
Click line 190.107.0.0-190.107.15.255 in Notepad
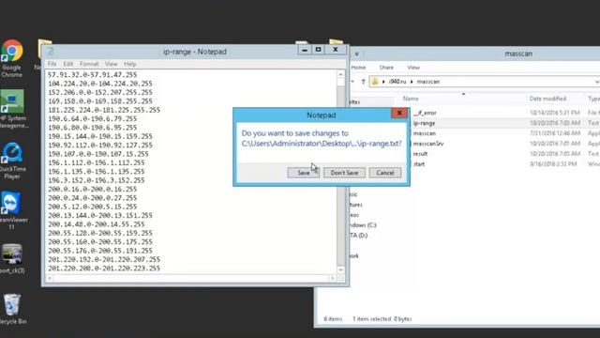(x=97, y=154)
